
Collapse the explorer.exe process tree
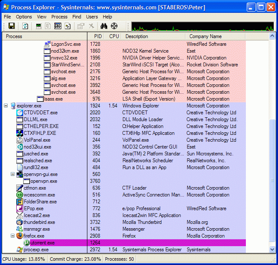[6, 106]
